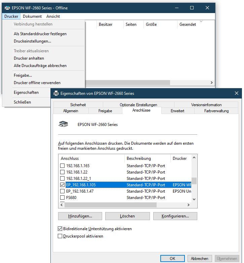The image size is (244, 263).
Task: Open the Dokument menu
Action: coord(32,16)
